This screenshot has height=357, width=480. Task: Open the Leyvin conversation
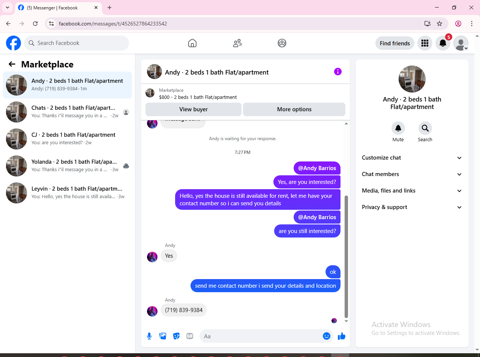pos(67,193)
